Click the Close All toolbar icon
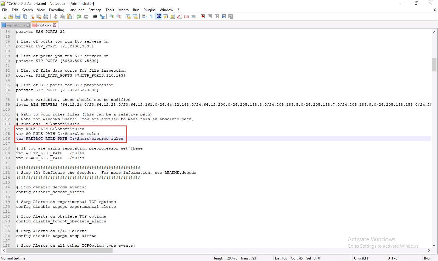Viewport: 438px width, 261px height. [39, 16]
